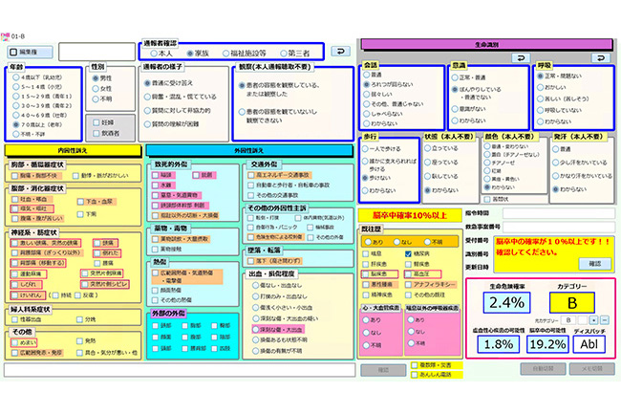Viewport: 621px width, 414px height.
Task: Select the 外因性訴え cyan header
Action: click(x=249, y=150)
